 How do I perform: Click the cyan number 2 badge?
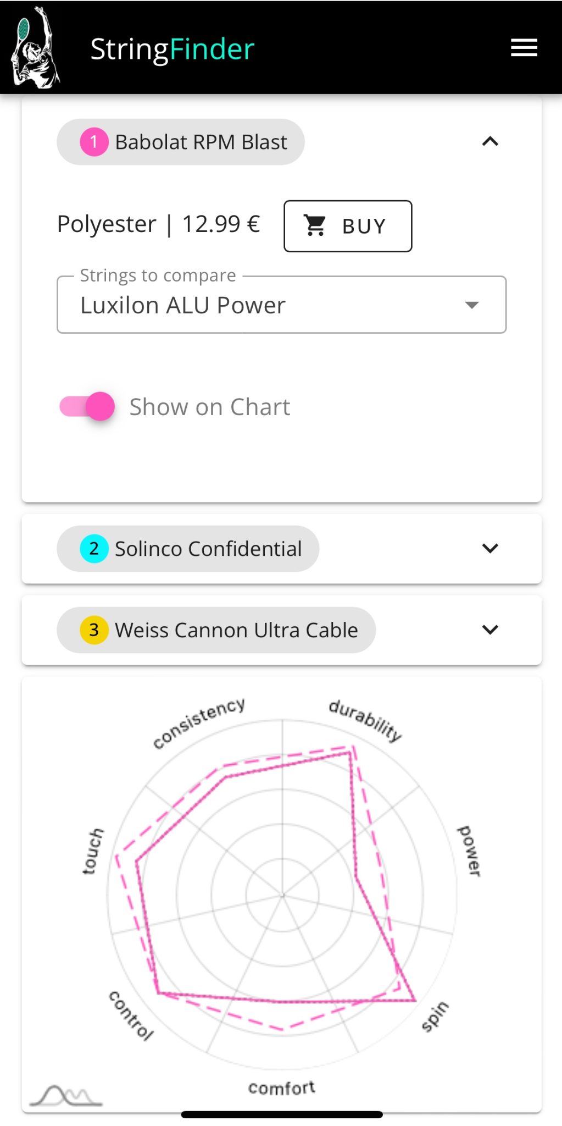tap(94, 549)
